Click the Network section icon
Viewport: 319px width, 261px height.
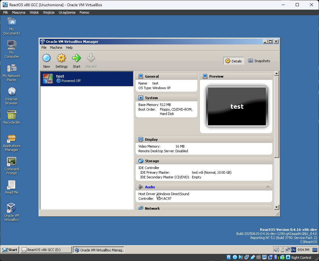141,208
